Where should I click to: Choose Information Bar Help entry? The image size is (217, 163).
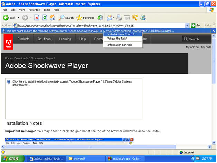coord(120,45)
